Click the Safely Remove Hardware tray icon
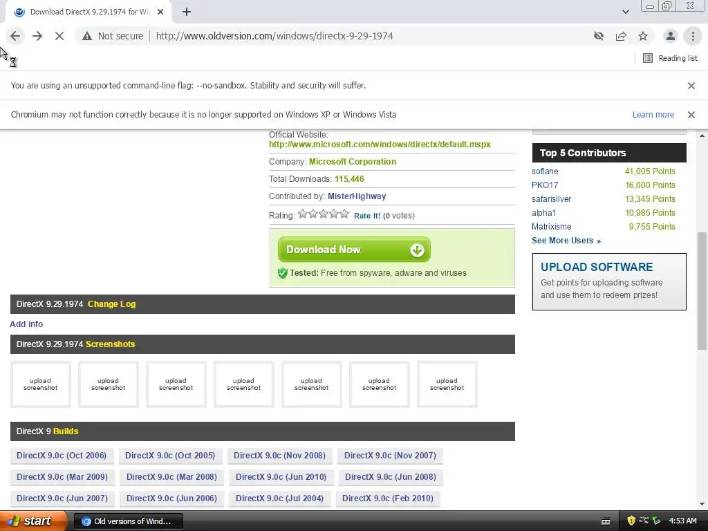 [x=656, y=521]
